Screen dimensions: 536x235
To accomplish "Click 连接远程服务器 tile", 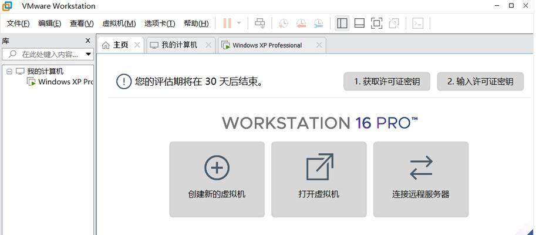I will click(421, 179).
